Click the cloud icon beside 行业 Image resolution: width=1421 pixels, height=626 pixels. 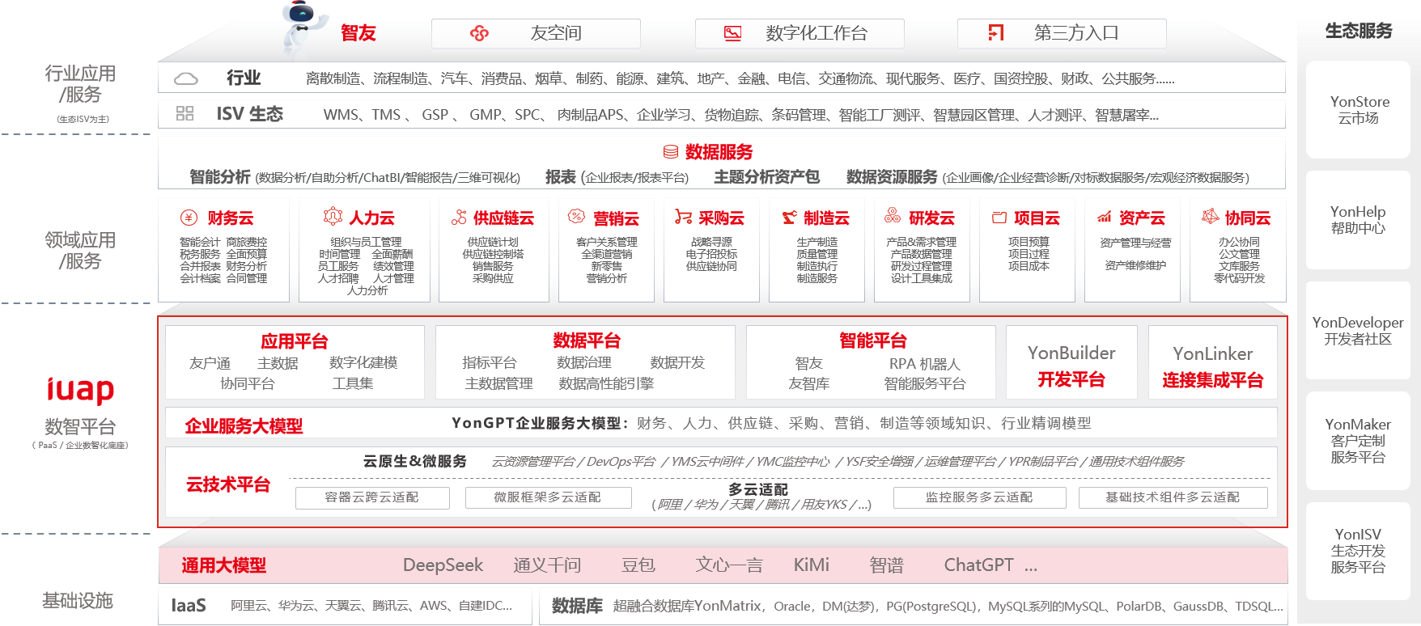(x=186, y=78)
